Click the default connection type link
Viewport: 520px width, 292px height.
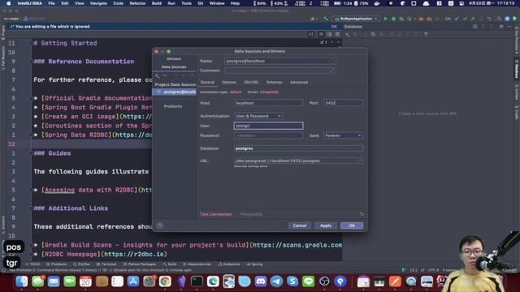click(236, 92)
